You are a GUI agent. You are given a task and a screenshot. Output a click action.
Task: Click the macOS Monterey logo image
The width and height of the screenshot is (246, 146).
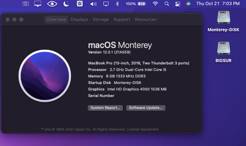pyautogui.click(x=45, y=76)
